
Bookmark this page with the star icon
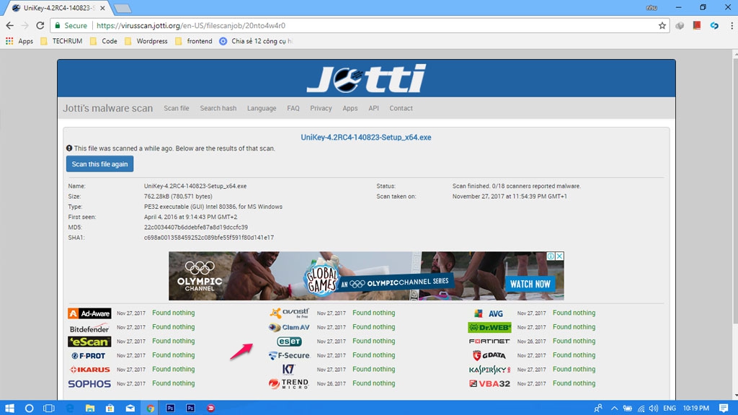662,25
